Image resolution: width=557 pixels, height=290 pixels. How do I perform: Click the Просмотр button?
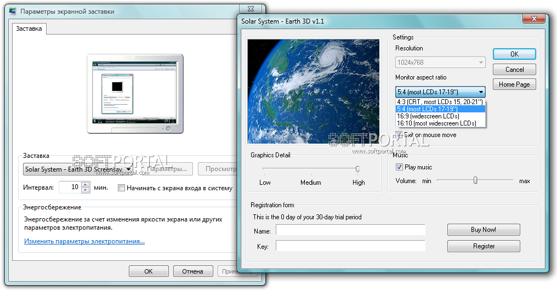click(x=218, y=169)
